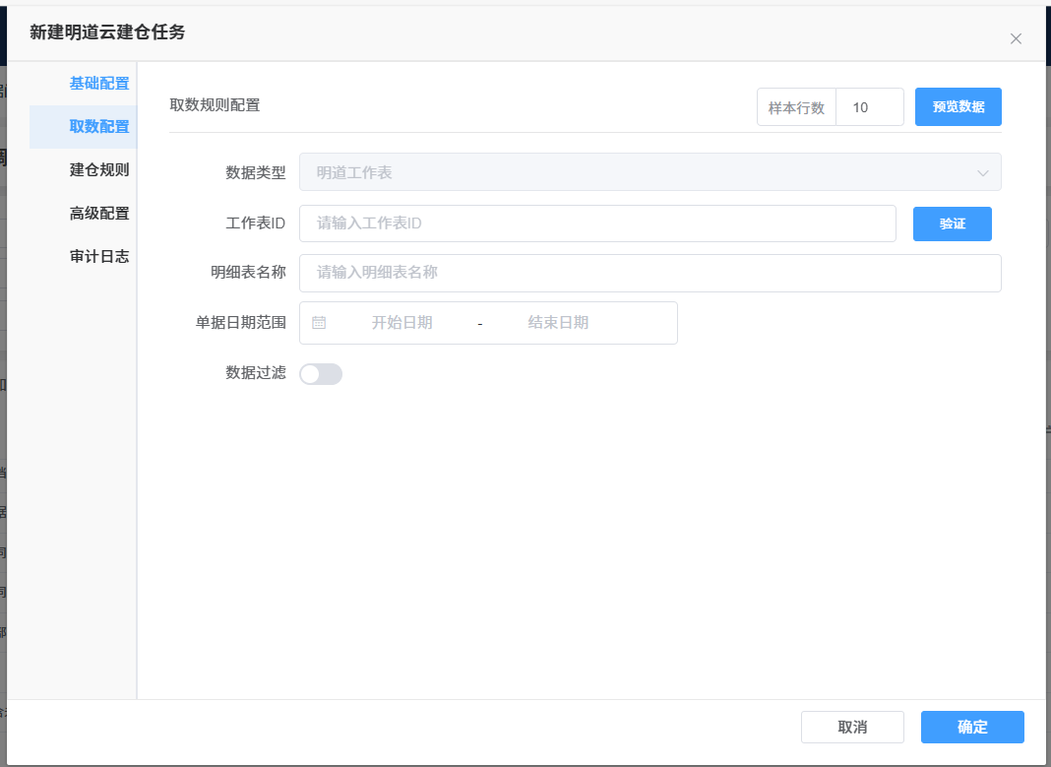Confirm with the 确定 button
Screen dimensions: 1051x767
(x=972, y=728)
